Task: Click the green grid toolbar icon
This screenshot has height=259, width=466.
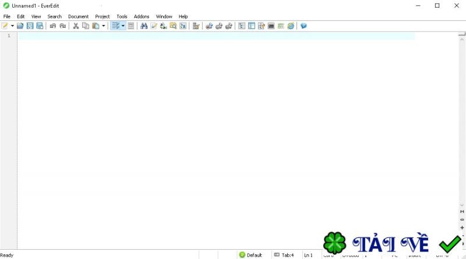Action: [281, 26]
